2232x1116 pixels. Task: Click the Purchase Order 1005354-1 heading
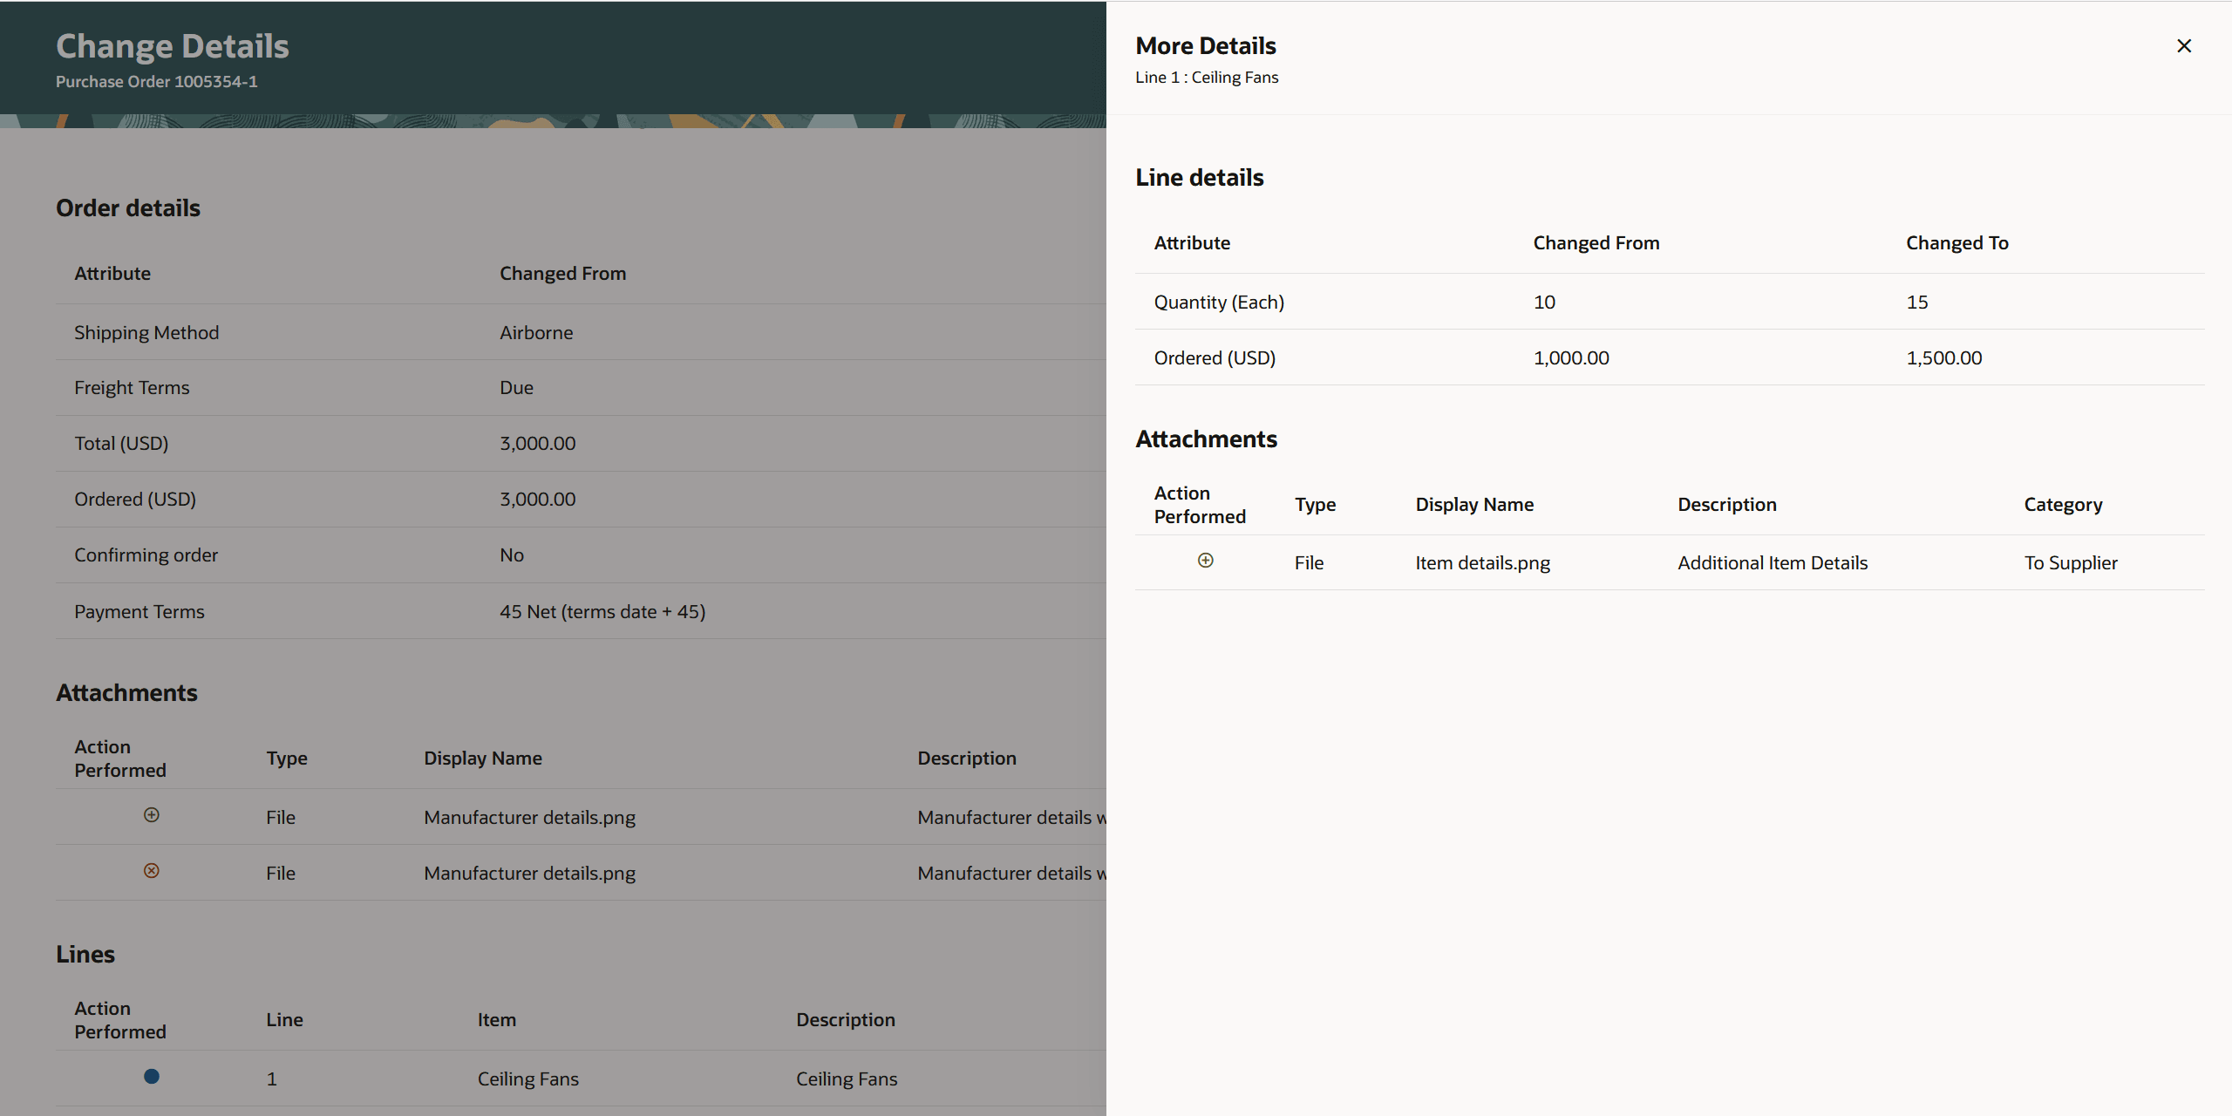[x=156, y=81]
